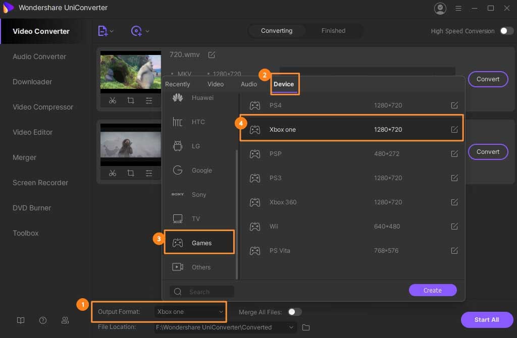Open the user account profile icon
This screenshot has height=338, width=517.
pyautogui.click(x=440, y=8)
